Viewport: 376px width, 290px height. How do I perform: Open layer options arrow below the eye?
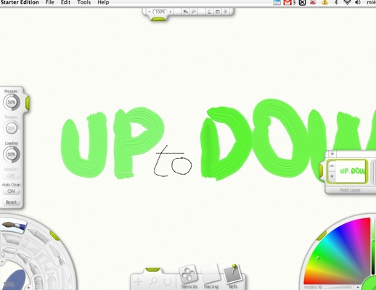tap(332, 176)
